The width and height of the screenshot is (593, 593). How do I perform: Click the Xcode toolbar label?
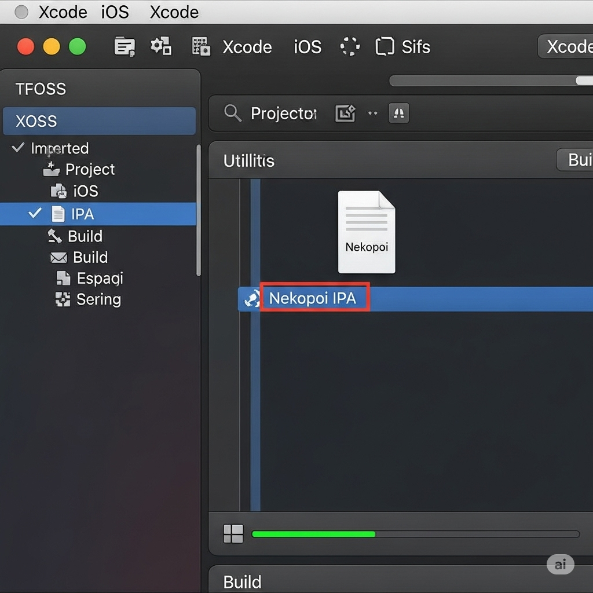pyautogui.click(x=247, y=47)
